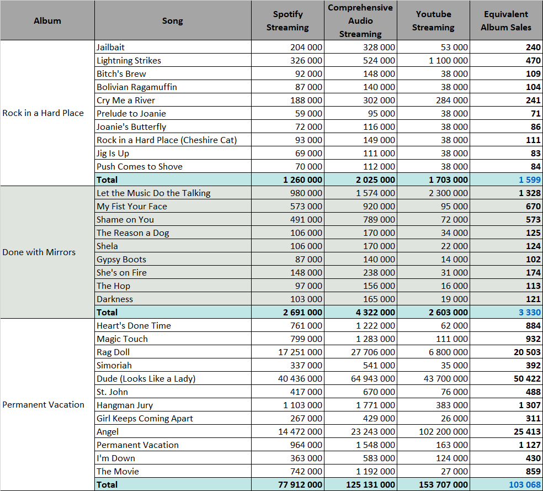Click the Equivalent Album Sales header

[506, 20]
